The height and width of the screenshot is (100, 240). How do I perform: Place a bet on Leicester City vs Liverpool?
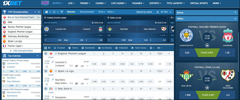[x=207, y=53]
